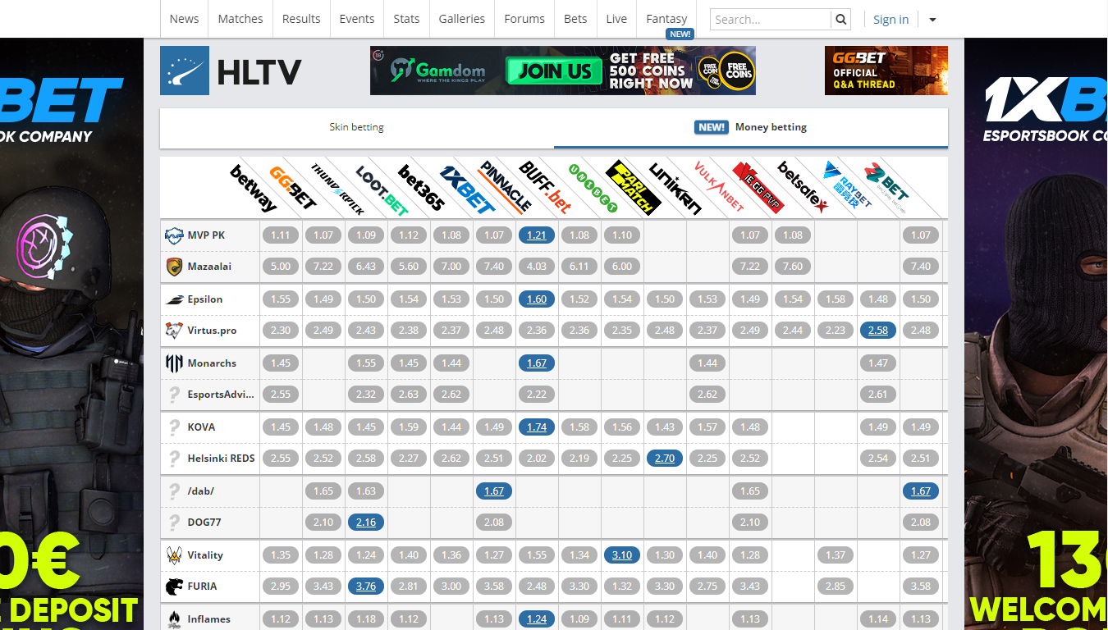Select the Money betting tab
The height and width of the screenshot is (630, 1108).
[751, 127]
